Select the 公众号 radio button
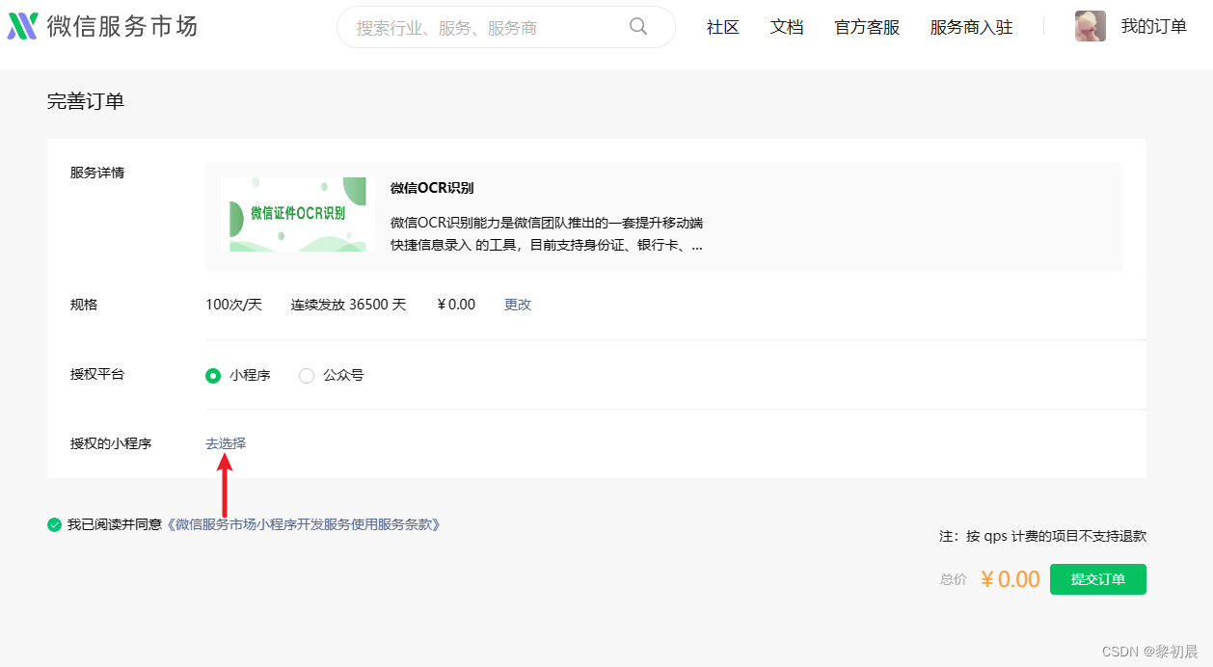 pyautogui.click(x=307, y=376)
